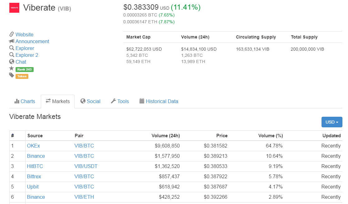Open the OKEx exchange link
The image size is (348, 204).
34,146
